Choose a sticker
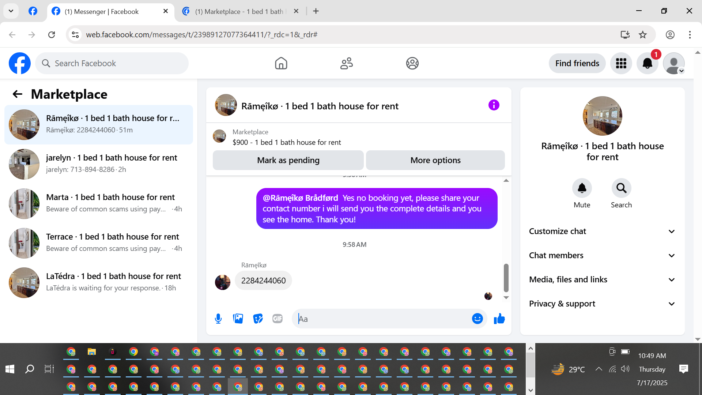Image resolution: width=702 pixels, height=395 pixels. click(x=258, y=319)
